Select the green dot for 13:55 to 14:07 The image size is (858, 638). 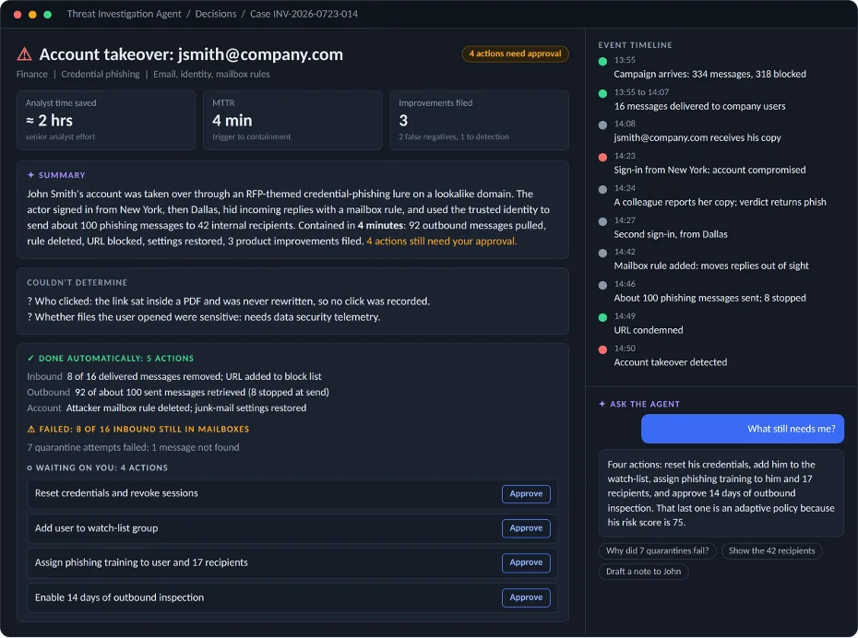point(602,93)
